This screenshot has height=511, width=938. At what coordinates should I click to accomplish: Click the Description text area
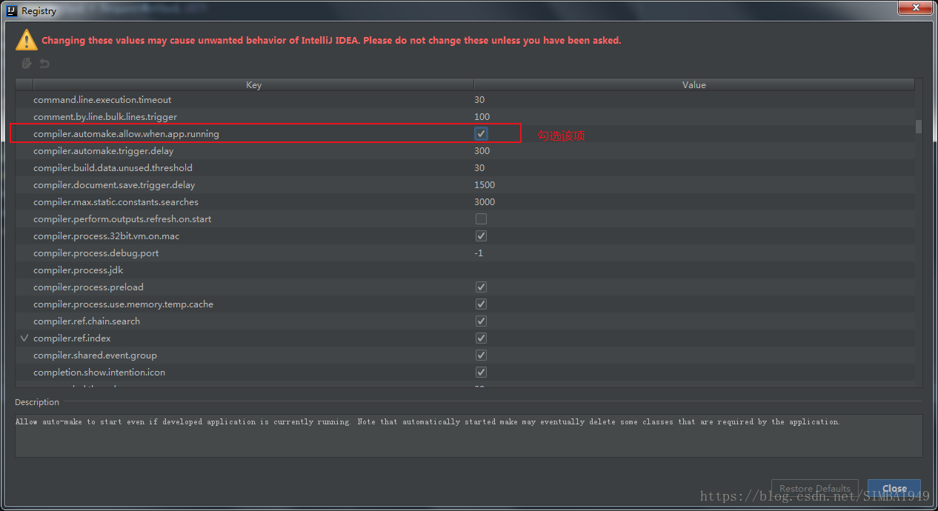tap(468, 435)
